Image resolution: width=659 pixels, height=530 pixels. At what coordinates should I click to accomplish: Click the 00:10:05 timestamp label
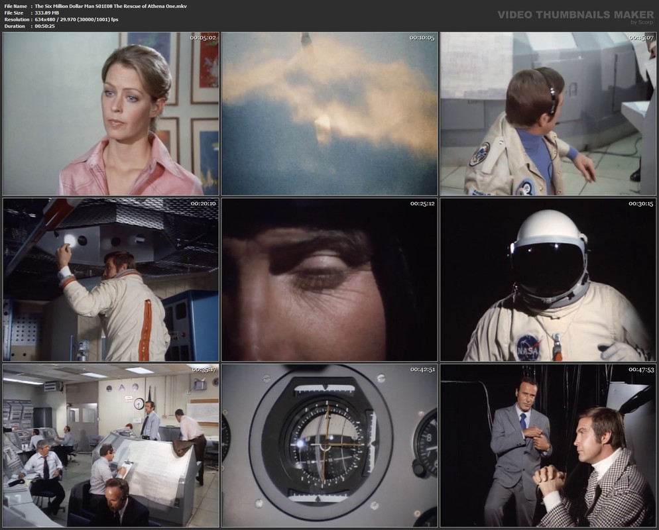(x=422, y=38)
